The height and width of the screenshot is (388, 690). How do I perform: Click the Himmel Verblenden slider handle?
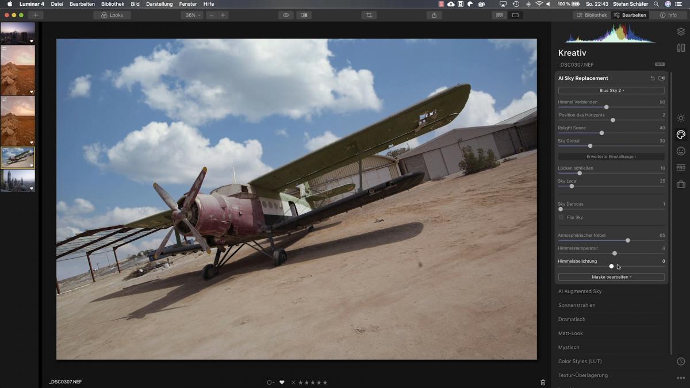606,107
